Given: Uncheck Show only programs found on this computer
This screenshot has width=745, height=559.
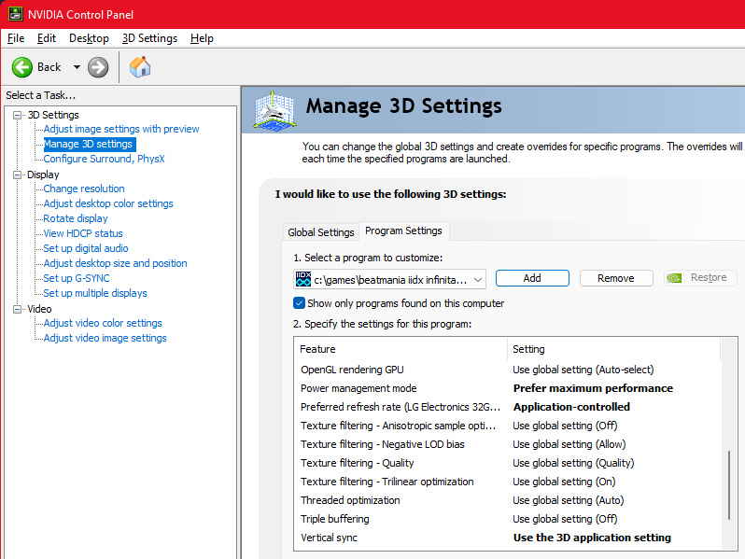Looking at the screenshot, I should pos(299,303).
